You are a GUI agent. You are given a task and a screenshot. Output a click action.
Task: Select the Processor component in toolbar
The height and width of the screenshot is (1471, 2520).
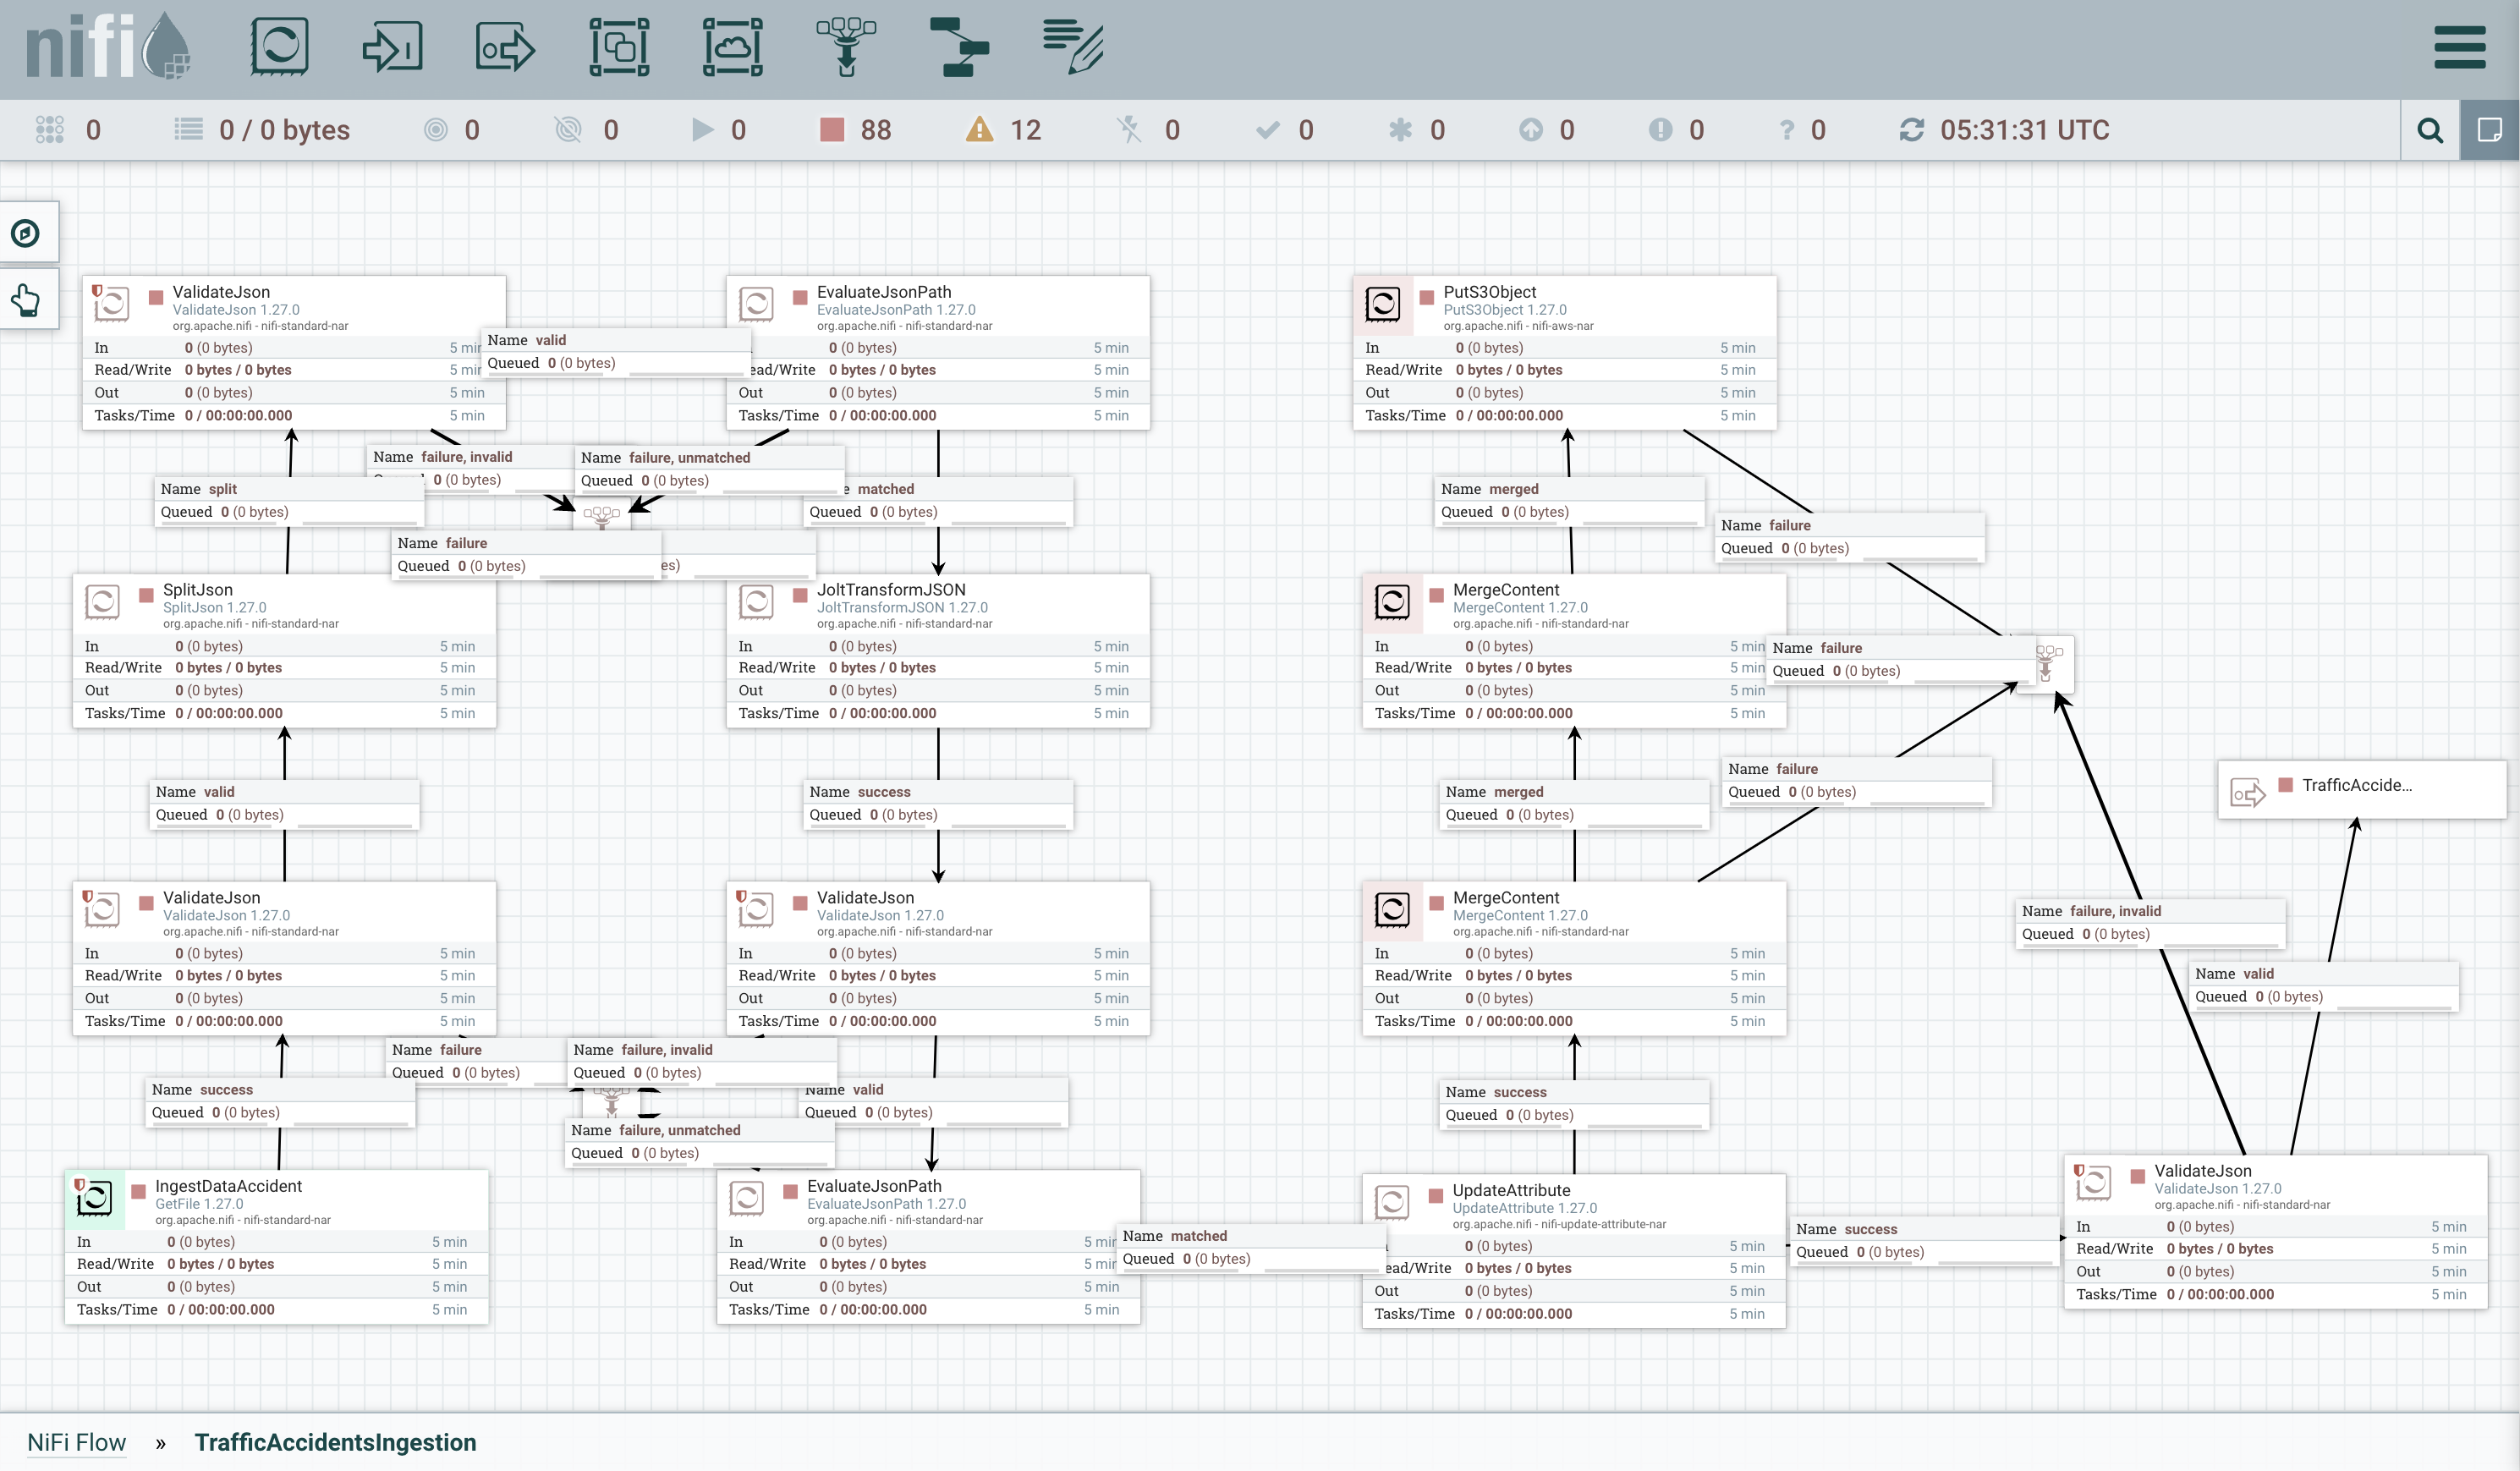[279, 46]
